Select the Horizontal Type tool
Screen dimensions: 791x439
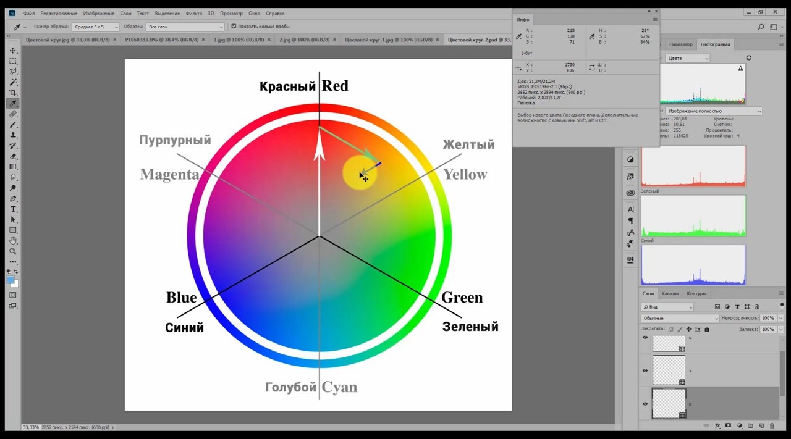click(13, 209)
